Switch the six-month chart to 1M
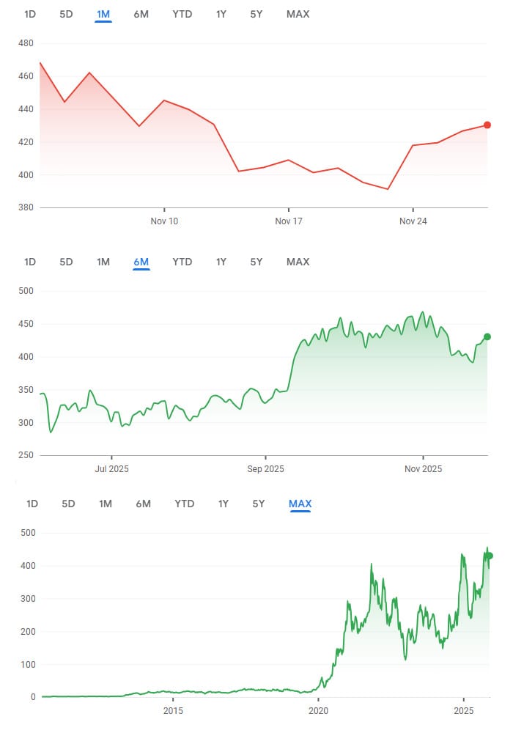This screenshot has width=513, height=733. (x=103, y=262)
